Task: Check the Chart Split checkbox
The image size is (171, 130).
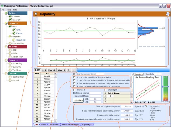Action: coord(105,90)
